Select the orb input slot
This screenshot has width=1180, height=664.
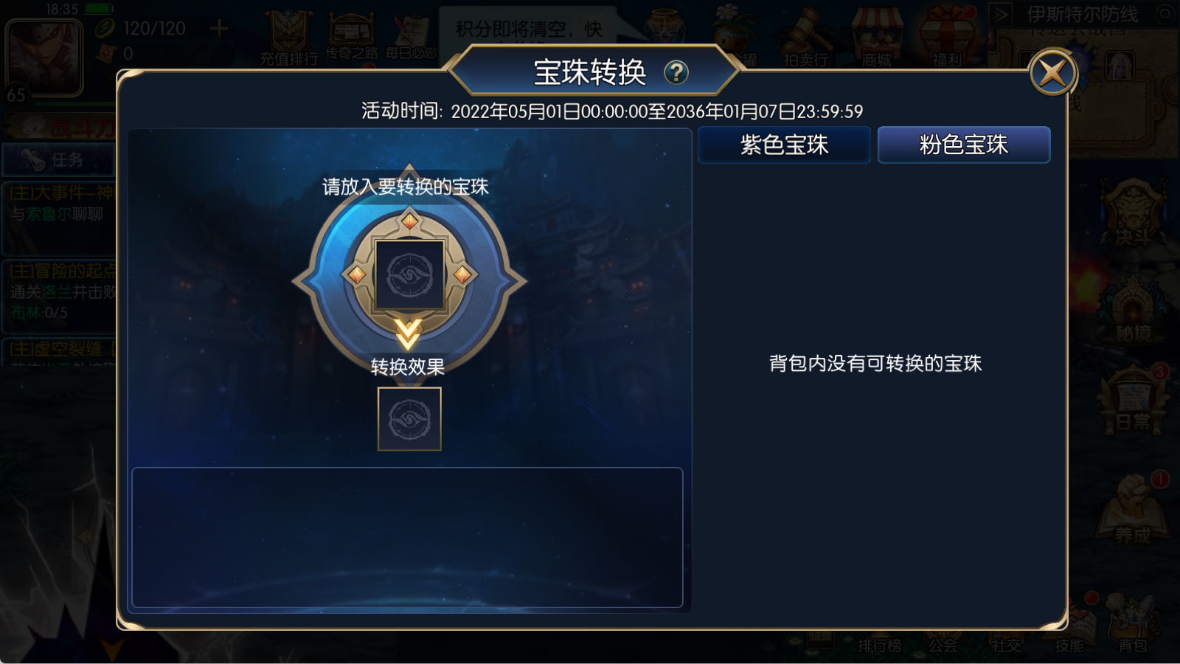(x=409, y=274)
